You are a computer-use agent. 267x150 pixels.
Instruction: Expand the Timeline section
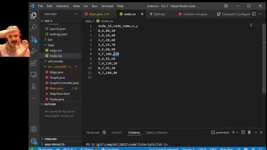[x=60, y=139]
